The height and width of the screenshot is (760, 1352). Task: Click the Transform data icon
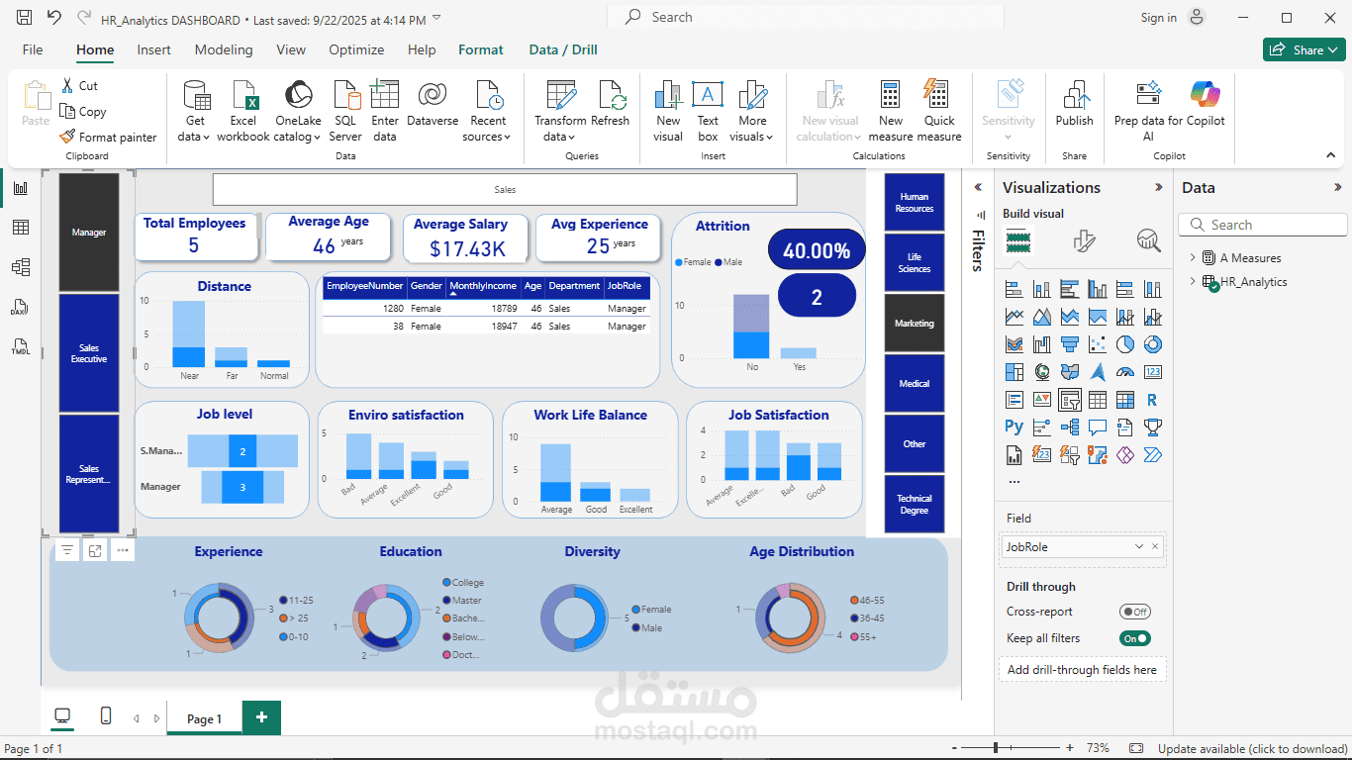(x=561, y=96)
